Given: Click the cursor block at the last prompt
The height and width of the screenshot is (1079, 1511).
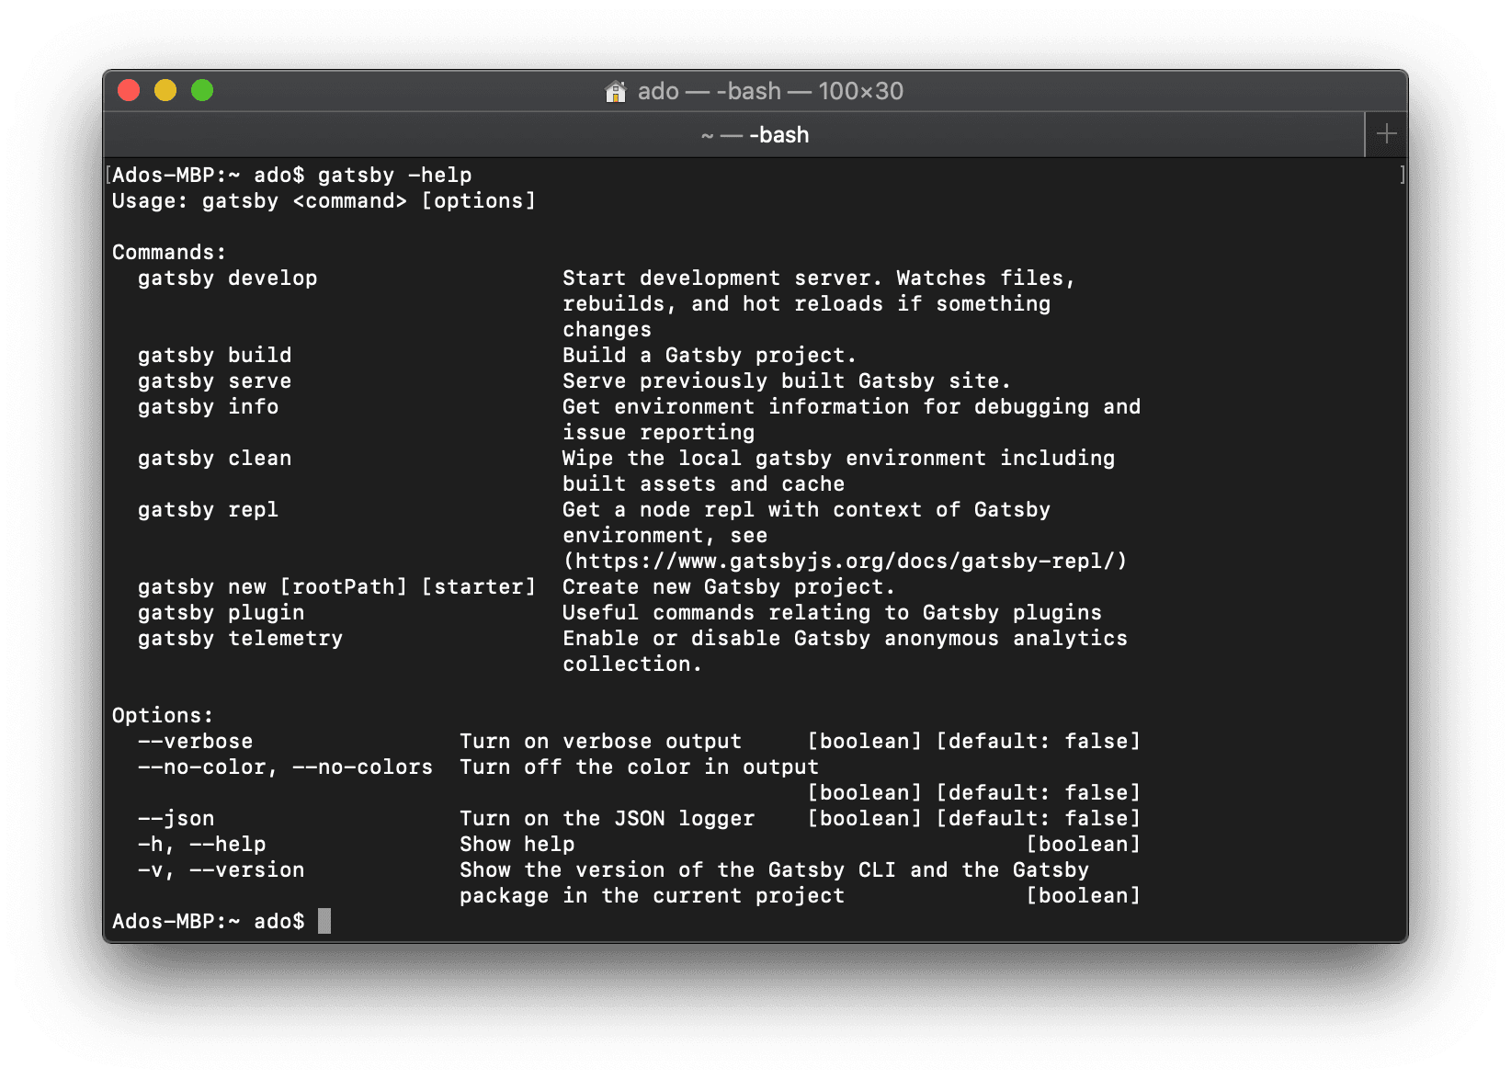Looking at the screenshot, I should 324,921.
